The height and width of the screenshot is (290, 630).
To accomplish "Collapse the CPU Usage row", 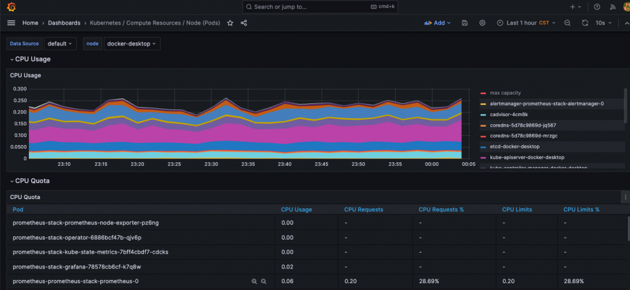I will 31,59.
